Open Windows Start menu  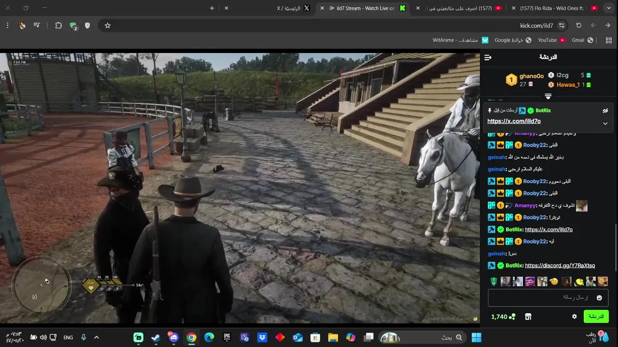[x=477, y=337]
